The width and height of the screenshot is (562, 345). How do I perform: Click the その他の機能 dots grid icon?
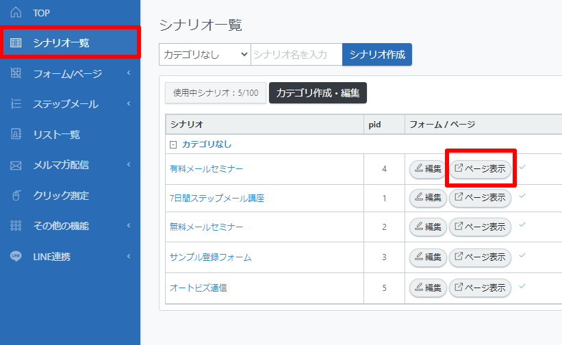(16, 226)
